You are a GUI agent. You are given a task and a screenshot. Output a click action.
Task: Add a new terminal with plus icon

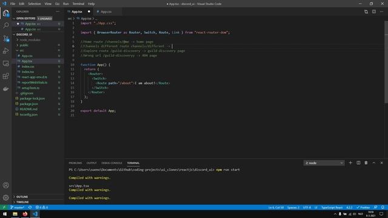350,163
